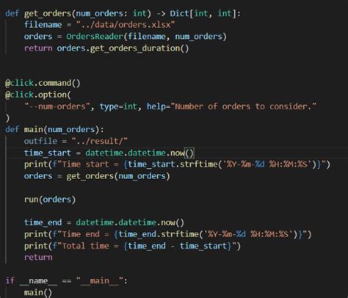Image resolution: width=348 pixels, height=298 pixels.
Task: Click inside the highlighted now() parentheses
Action: (189, 153)
